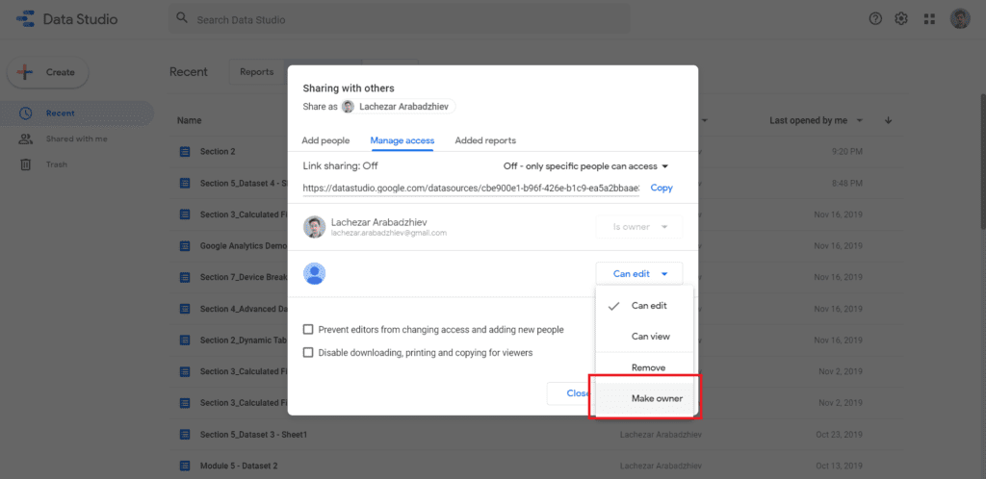Click the generic blue user avatar in dialog
The width and height of the screenshot is (986, 479).
(315, 273)
